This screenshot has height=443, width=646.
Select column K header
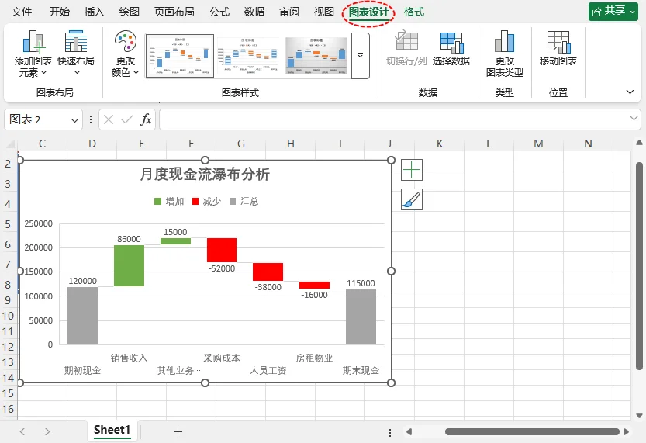pos(440,144)
